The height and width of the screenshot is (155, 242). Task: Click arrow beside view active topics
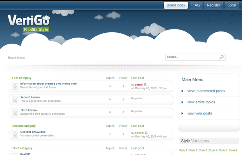coord(182,102)
